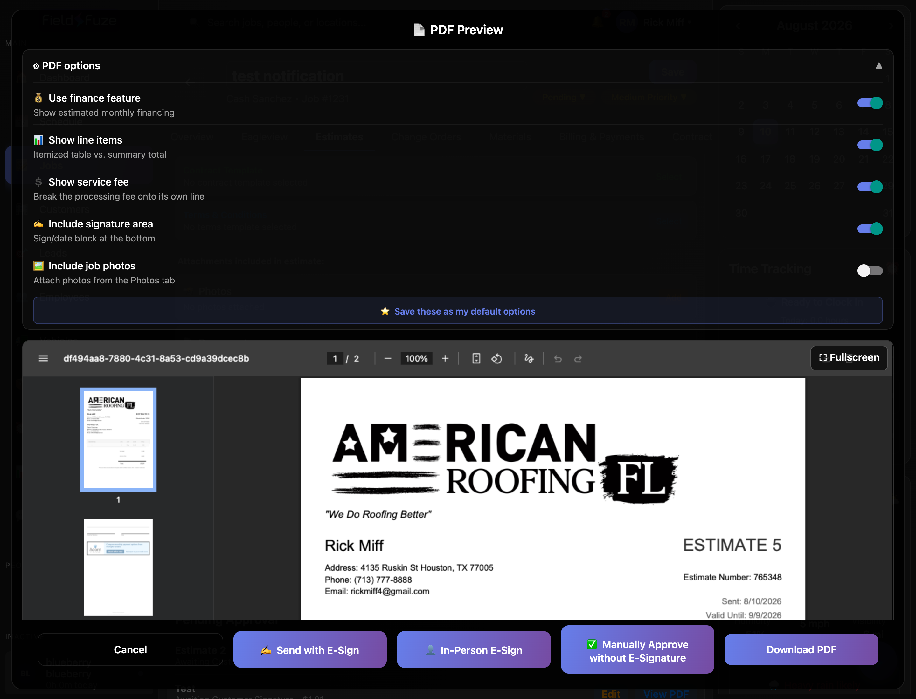
Task: Click the PDF options gear icon
Action: pyautogui.click(x=36, y=66)
